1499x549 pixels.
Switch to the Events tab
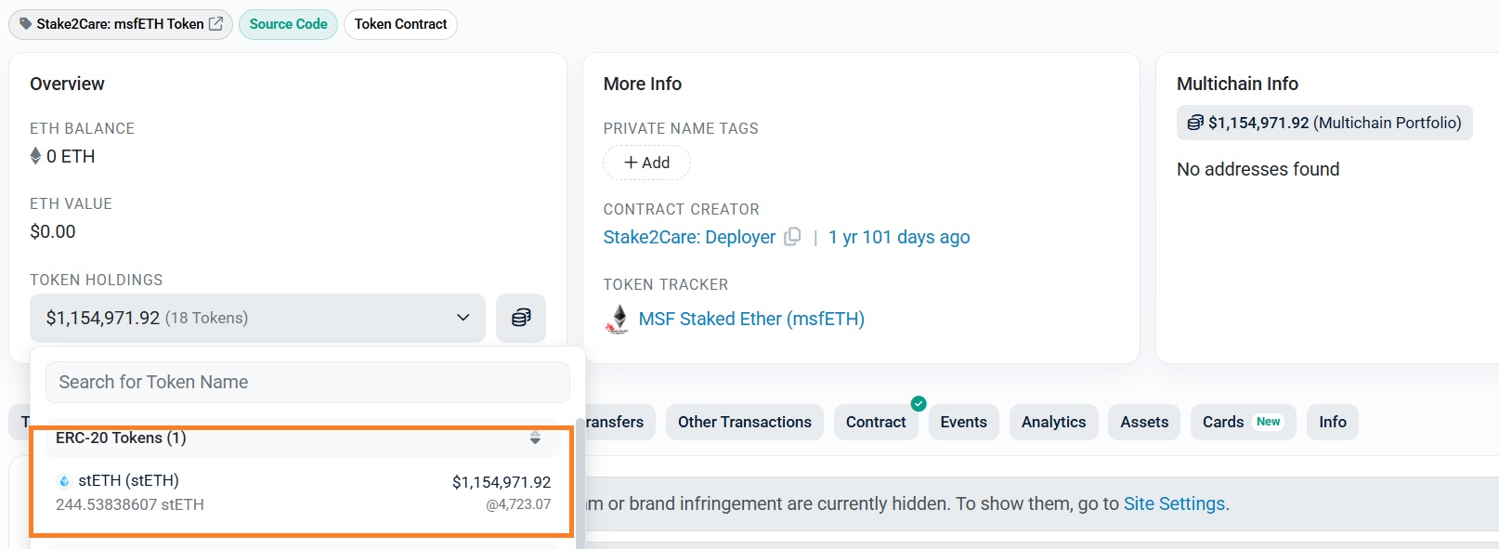coord(963,422)
